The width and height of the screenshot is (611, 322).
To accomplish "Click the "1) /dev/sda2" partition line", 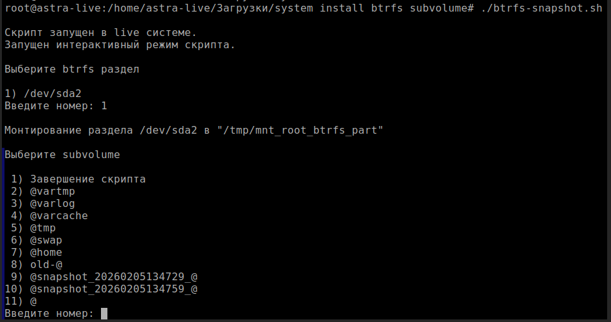I will (42, 93).
